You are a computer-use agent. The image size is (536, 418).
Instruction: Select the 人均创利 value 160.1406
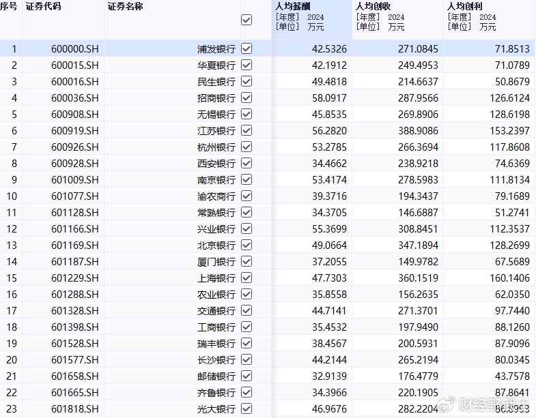tap(509, 278)
